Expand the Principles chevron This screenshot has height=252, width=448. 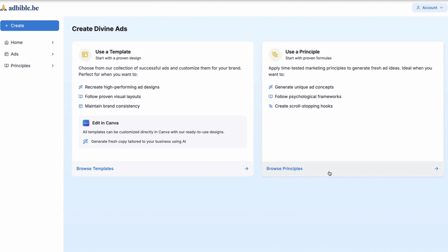pyautogui.click(x=53, y=66)
